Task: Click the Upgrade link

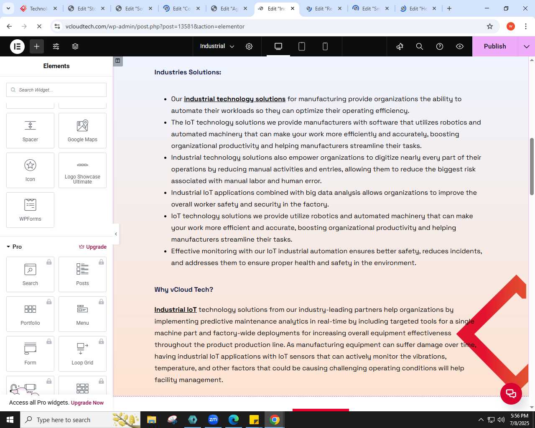Action: coord(93,247)
